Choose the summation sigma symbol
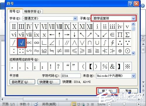 [127, 35]
